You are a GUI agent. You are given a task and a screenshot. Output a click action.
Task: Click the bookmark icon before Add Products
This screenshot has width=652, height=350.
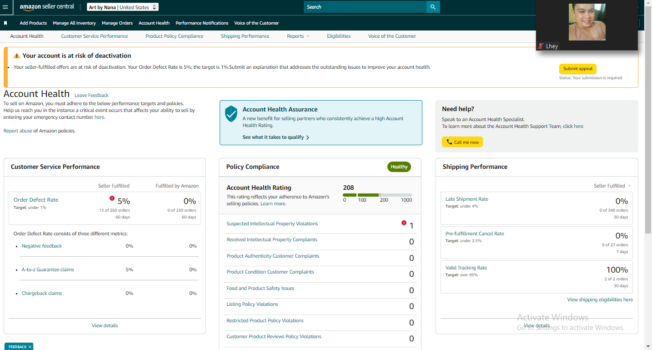(x=5, y=23)
